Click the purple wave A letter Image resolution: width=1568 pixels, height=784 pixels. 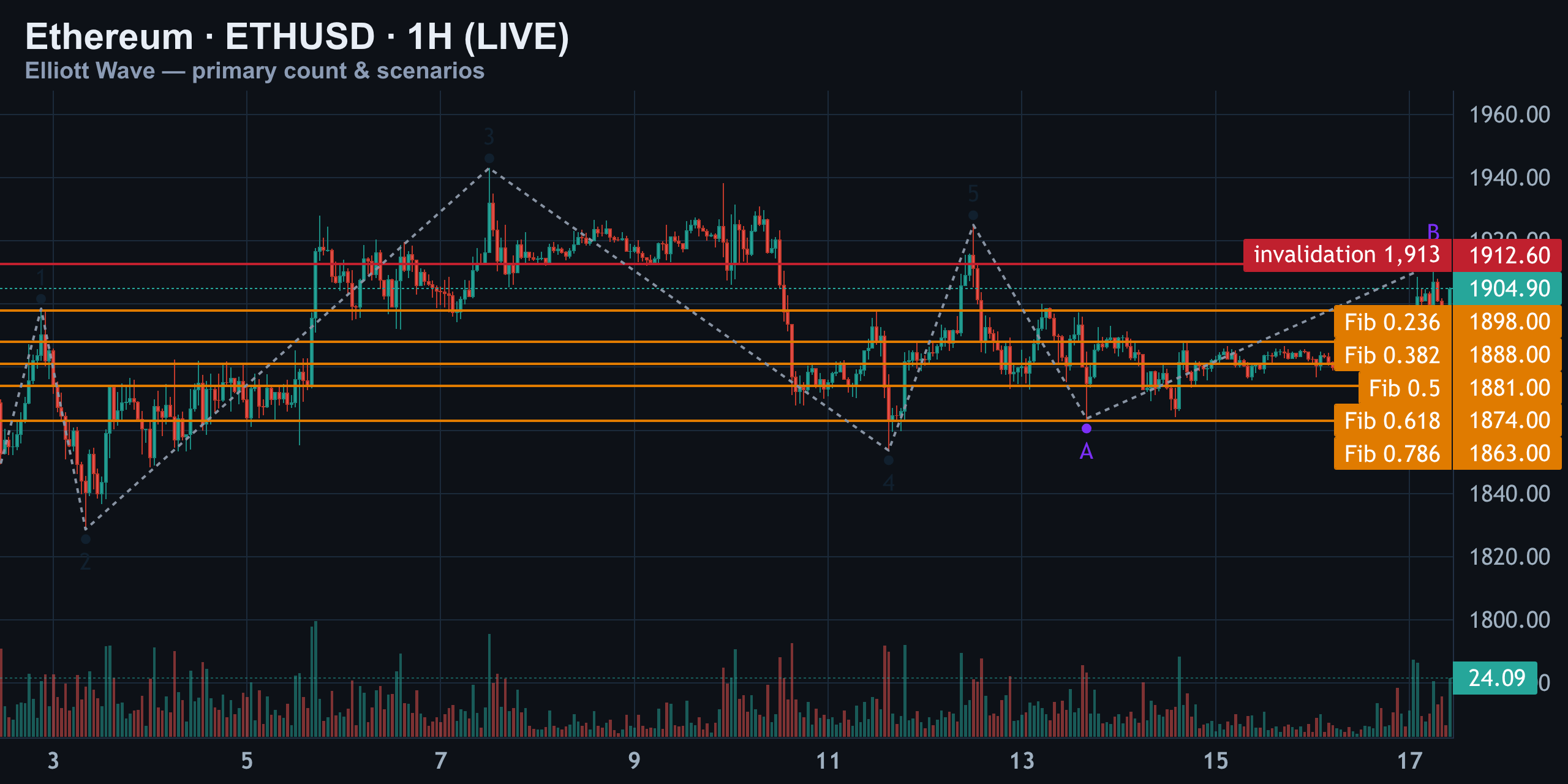(1087, 451)
